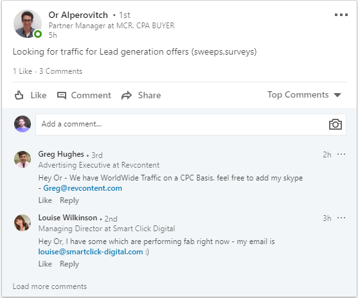Open the Greg@revcontent.com email link
358x298 pixels.
pyautogui.click(x=83, y=188)
